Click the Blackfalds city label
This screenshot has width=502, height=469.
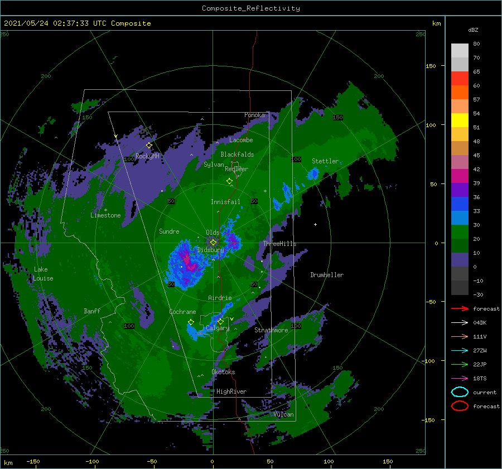click(x=237, y=154)
